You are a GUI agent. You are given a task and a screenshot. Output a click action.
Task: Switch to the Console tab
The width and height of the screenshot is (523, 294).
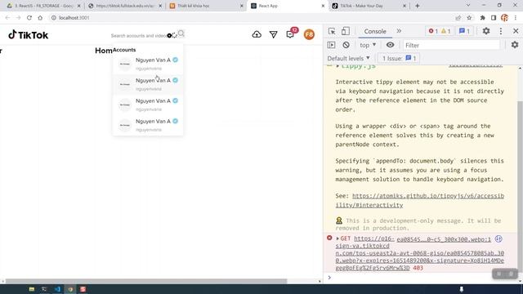coord(375,31)
